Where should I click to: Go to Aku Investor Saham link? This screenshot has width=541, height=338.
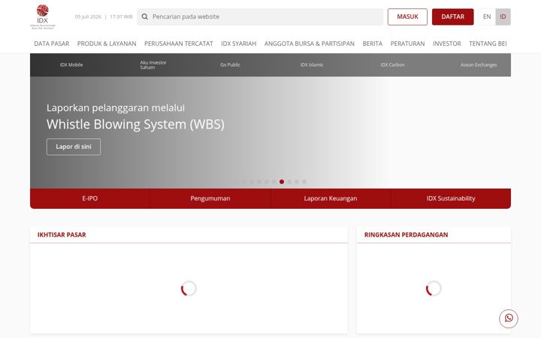click(x=153, y=65)
